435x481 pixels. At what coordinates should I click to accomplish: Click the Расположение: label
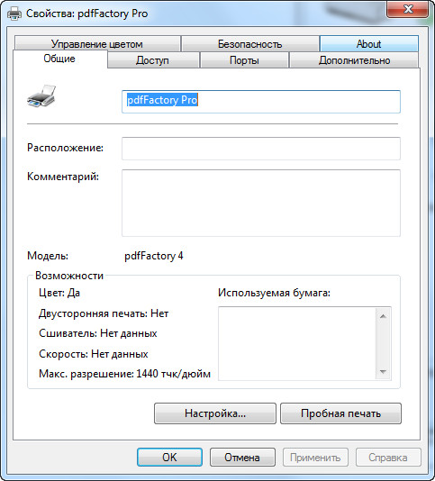click(66, 148)
